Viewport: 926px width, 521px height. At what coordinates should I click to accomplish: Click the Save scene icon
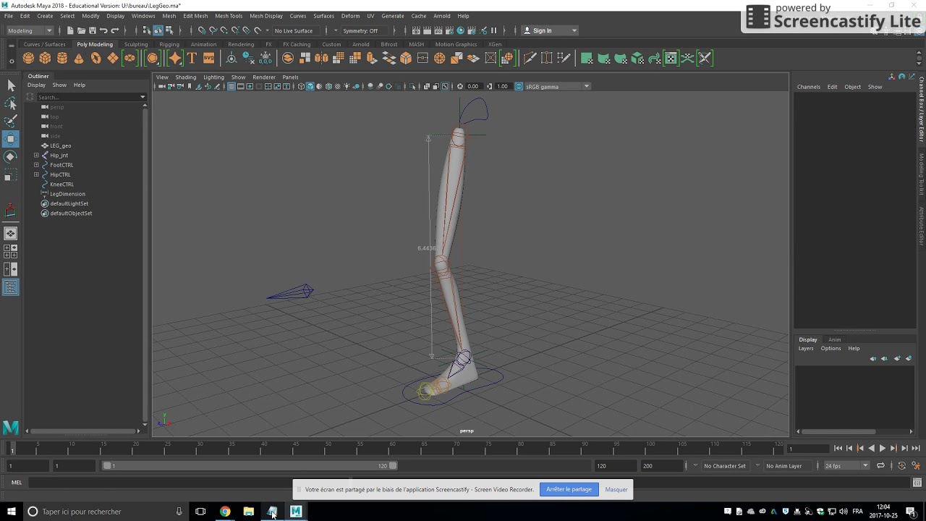tap(92, 30)
